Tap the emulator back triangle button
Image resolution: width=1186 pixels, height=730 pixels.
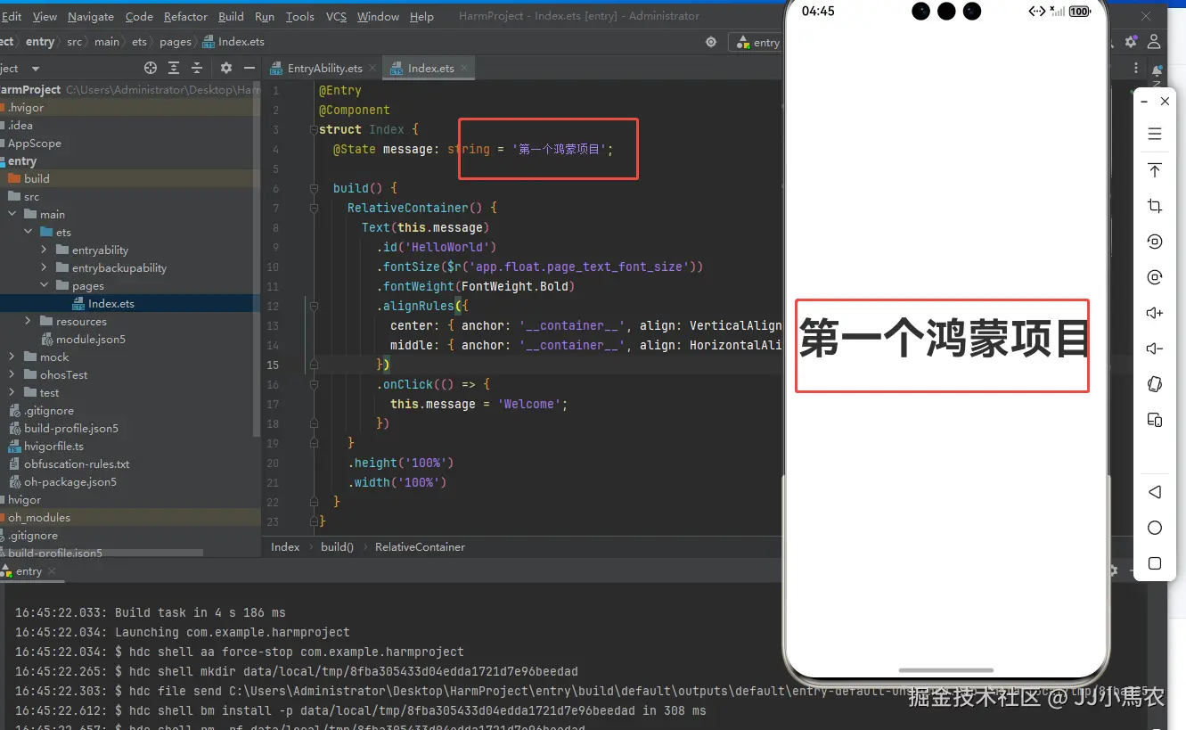(x=1155, y=492)
